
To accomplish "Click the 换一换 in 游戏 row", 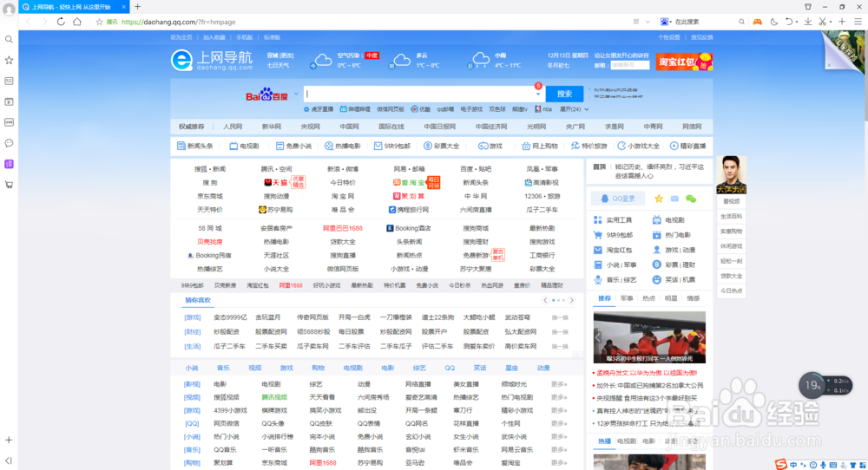I will click(x=560, y=318).
